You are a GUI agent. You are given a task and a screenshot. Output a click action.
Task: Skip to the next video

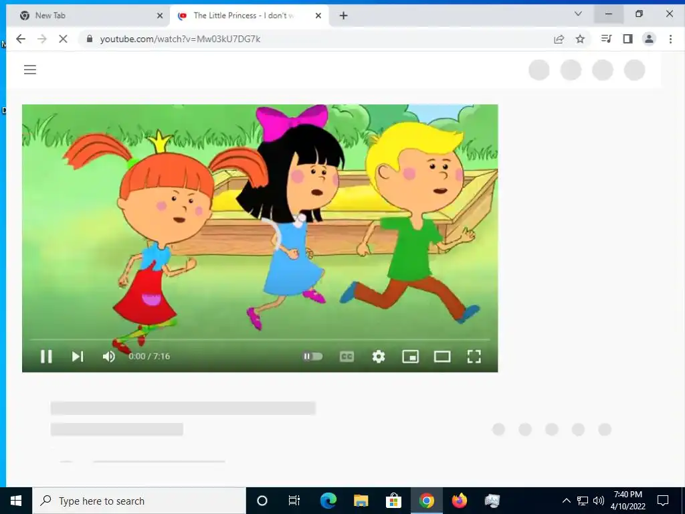(x=78, y=356)
